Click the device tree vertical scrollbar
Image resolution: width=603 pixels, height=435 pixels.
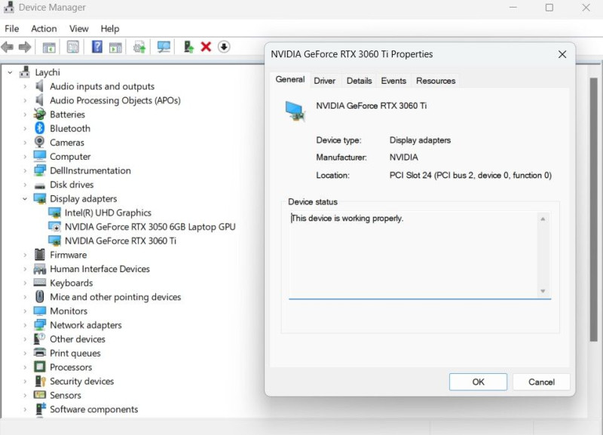[x=594, y=210]
